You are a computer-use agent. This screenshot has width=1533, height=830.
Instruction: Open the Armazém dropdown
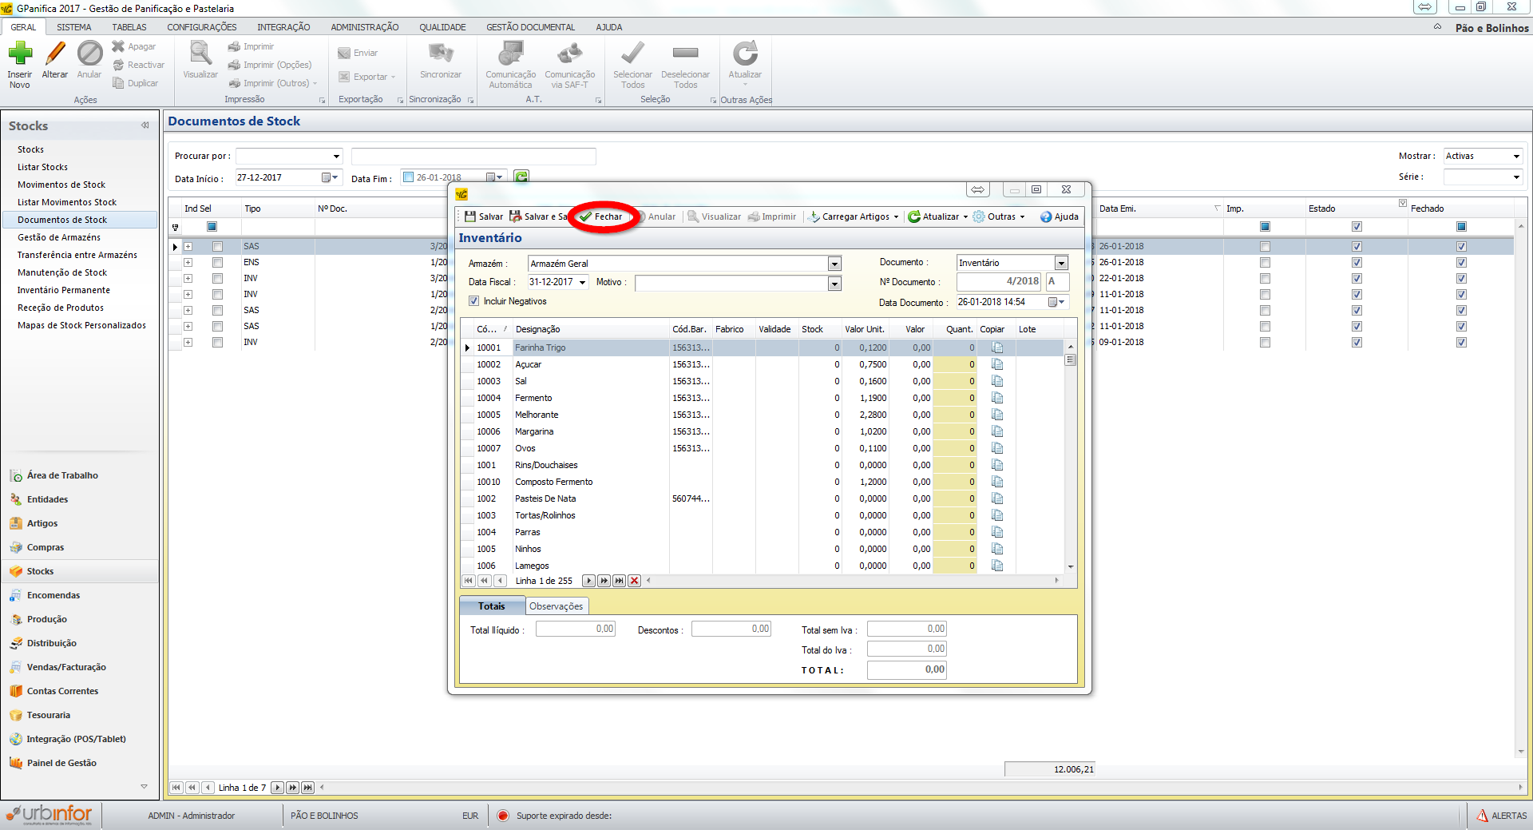[x=834, y=264]
